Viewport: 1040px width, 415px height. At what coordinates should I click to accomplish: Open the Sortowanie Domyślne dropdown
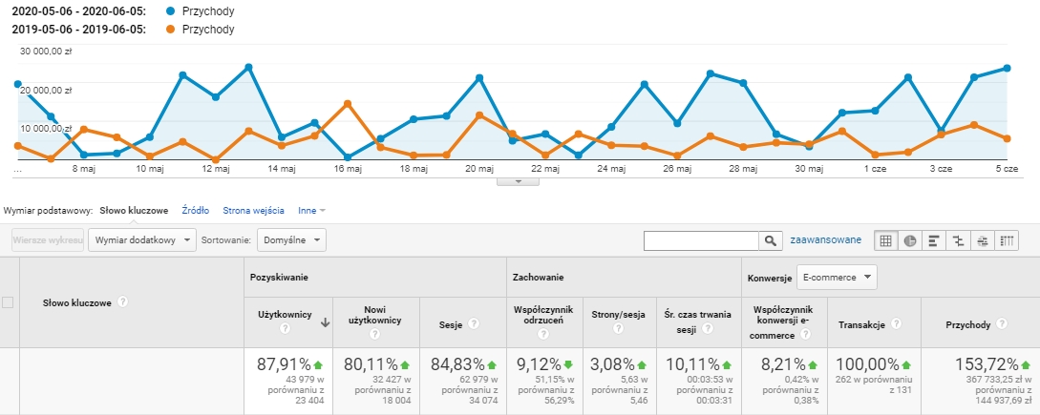291,240
